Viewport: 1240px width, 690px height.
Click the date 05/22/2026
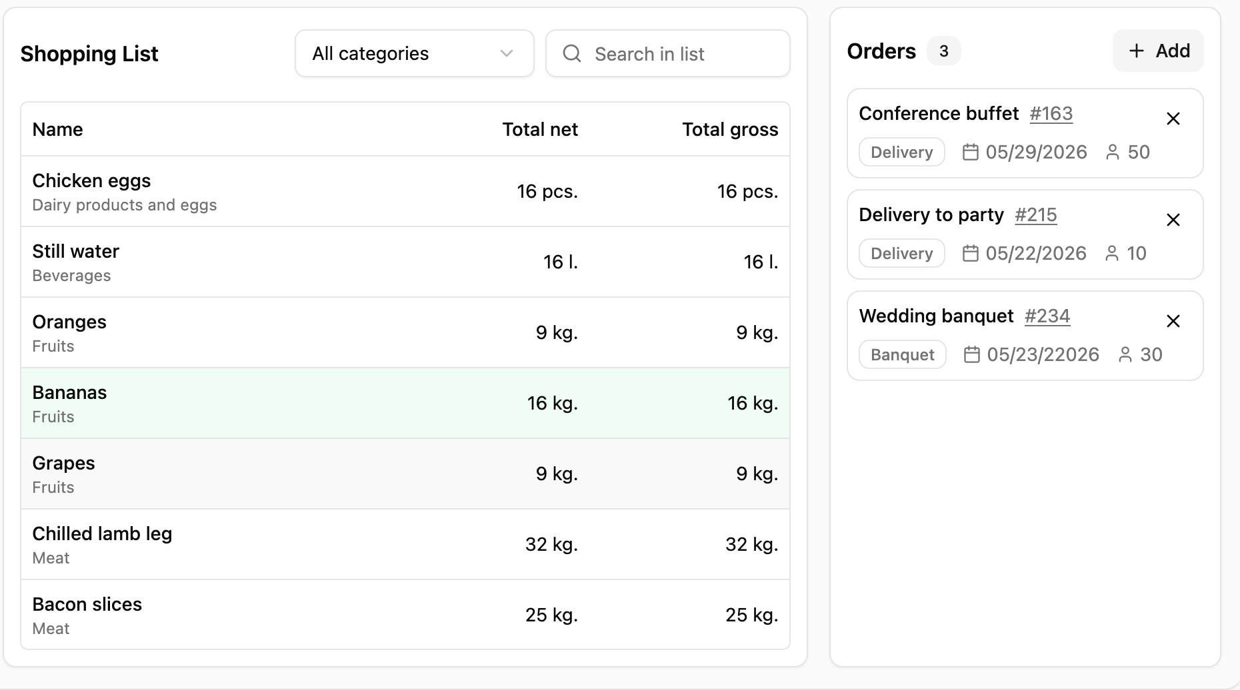pos(1036,254)
